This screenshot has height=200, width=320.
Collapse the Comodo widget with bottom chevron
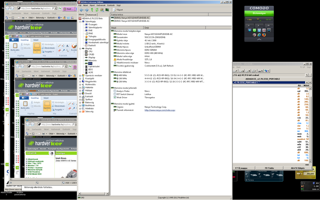(259, 40)
